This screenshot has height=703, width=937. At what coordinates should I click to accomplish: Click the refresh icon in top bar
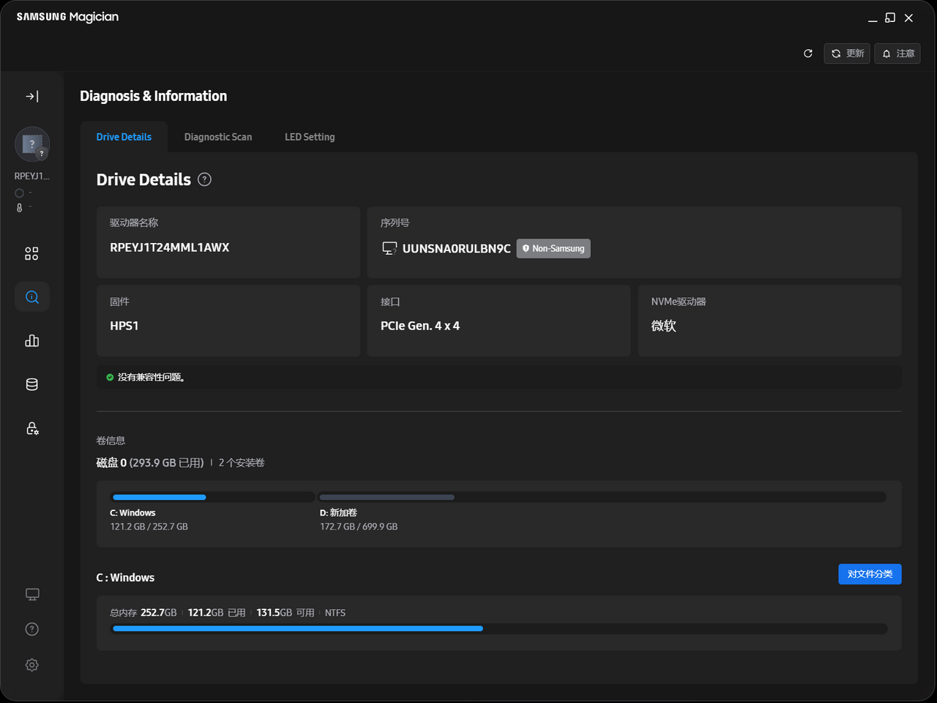click(808, 53)
